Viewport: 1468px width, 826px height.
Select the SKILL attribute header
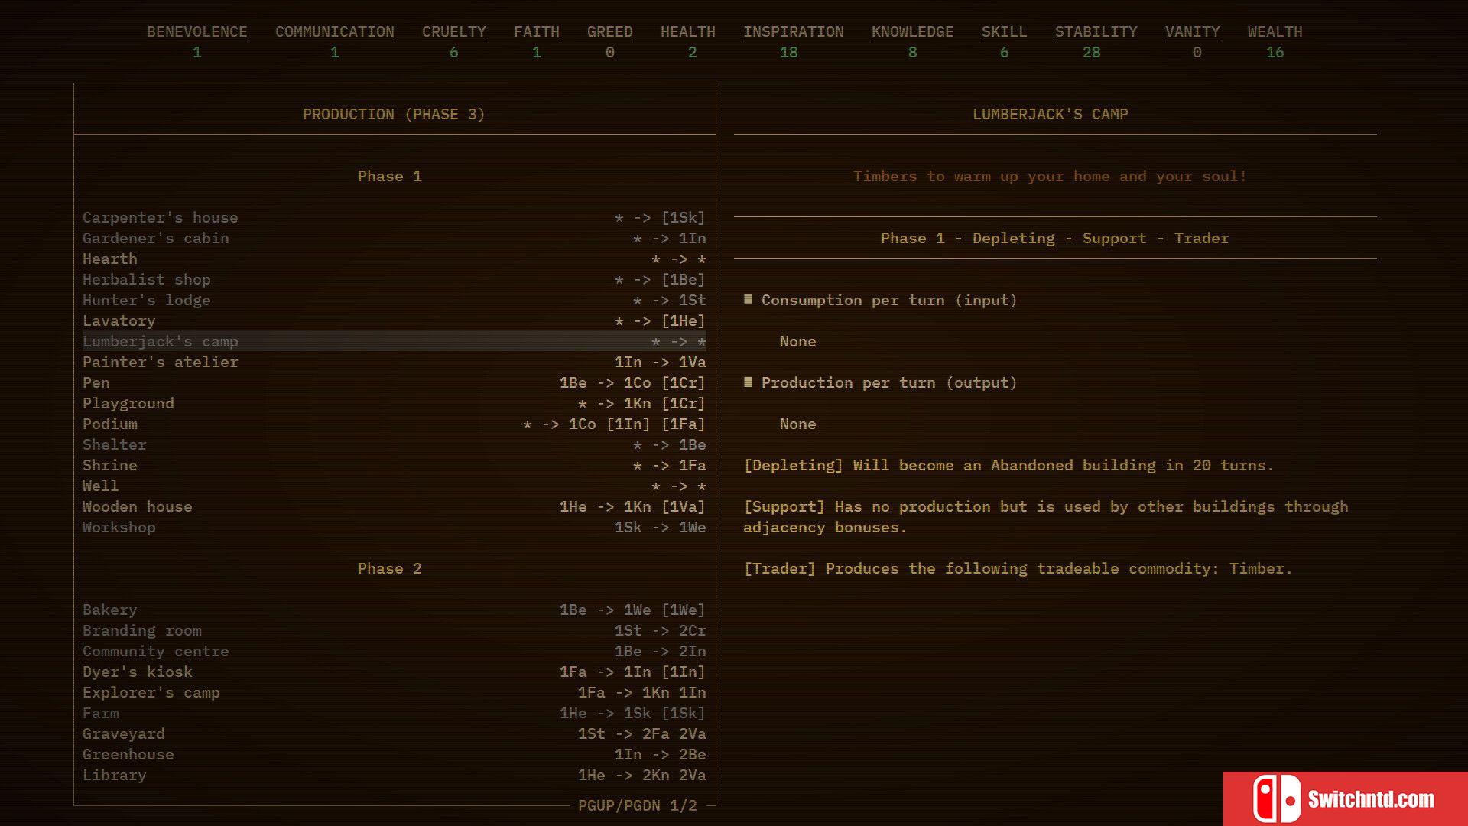(x=1004, y=31)
